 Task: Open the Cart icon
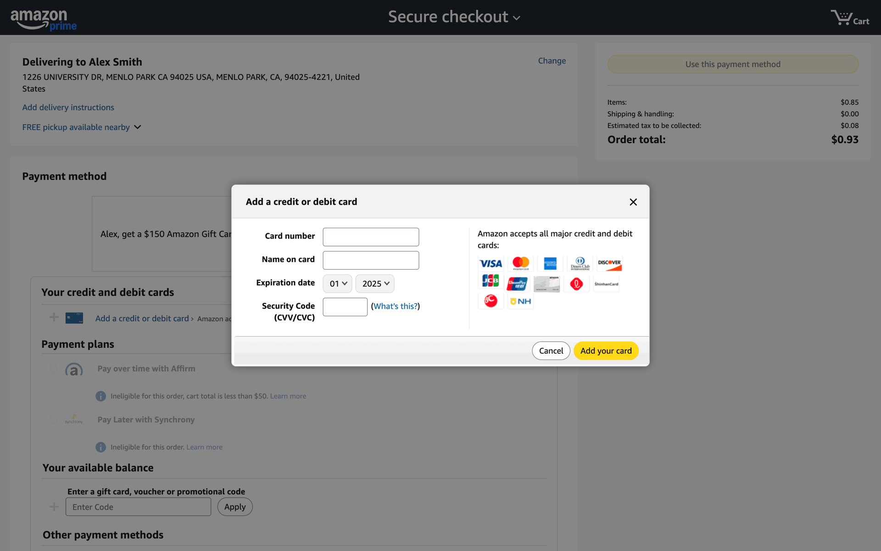850,18
